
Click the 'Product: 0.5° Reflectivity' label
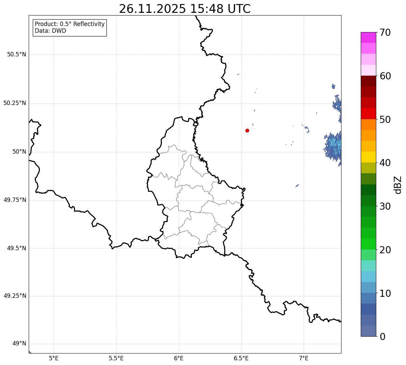[70, 24]
